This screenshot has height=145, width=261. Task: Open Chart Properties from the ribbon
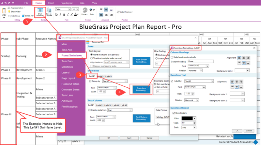coord(40,12)
